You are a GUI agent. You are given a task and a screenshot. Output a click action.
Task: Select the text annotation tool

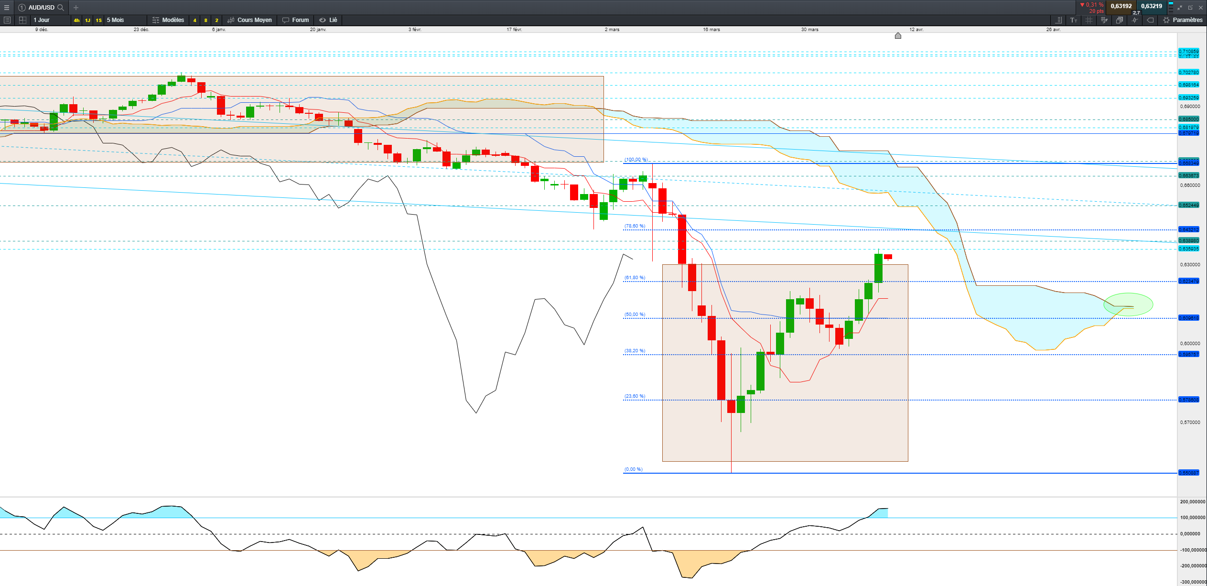click(x=1074, y=20)
